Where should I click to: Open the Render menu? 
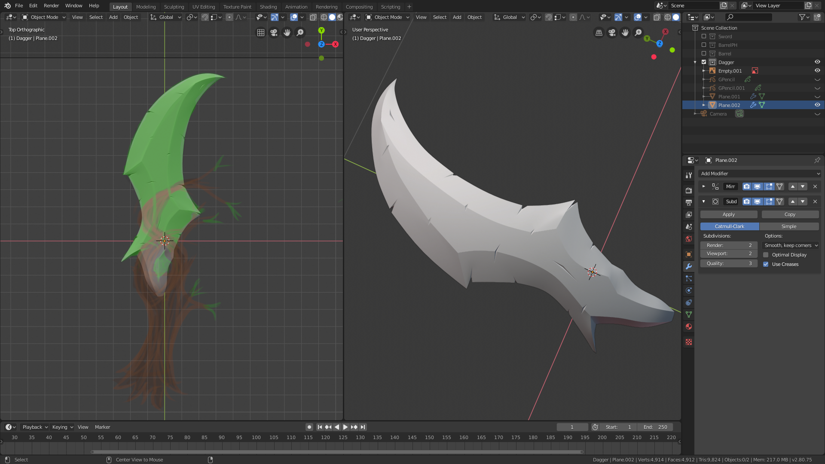51,6
